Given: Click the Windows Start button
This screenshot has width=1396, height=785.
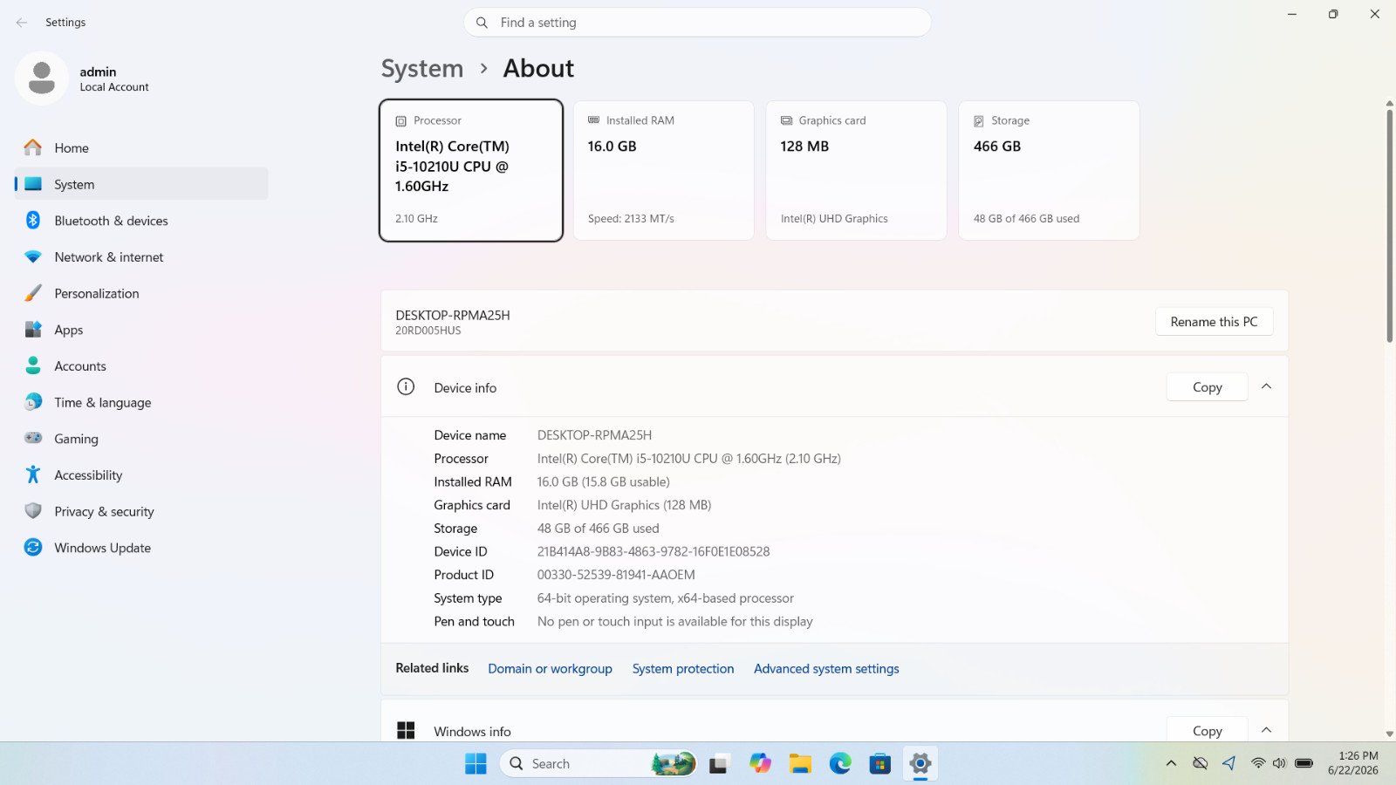Looking at the screenshot, I should pos(476,764).
